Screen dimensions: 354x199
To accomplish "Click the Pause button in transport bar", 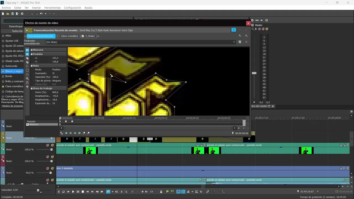I will pos(78,192).
